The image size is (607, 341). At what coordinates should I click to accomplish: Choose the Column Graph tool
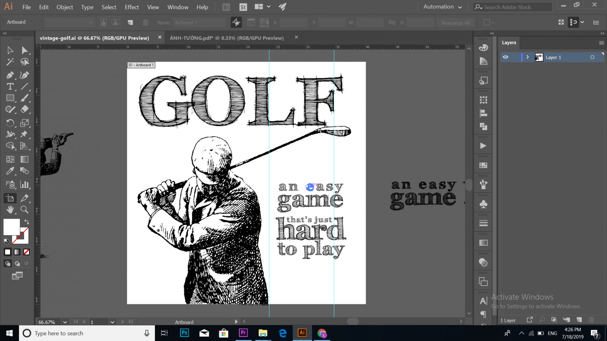25,185
